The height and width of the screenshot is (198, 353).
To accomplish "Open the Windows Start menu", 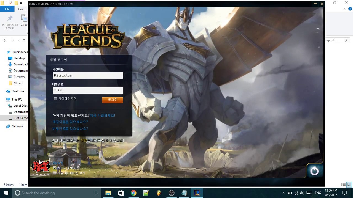I will tap(6, 193).
